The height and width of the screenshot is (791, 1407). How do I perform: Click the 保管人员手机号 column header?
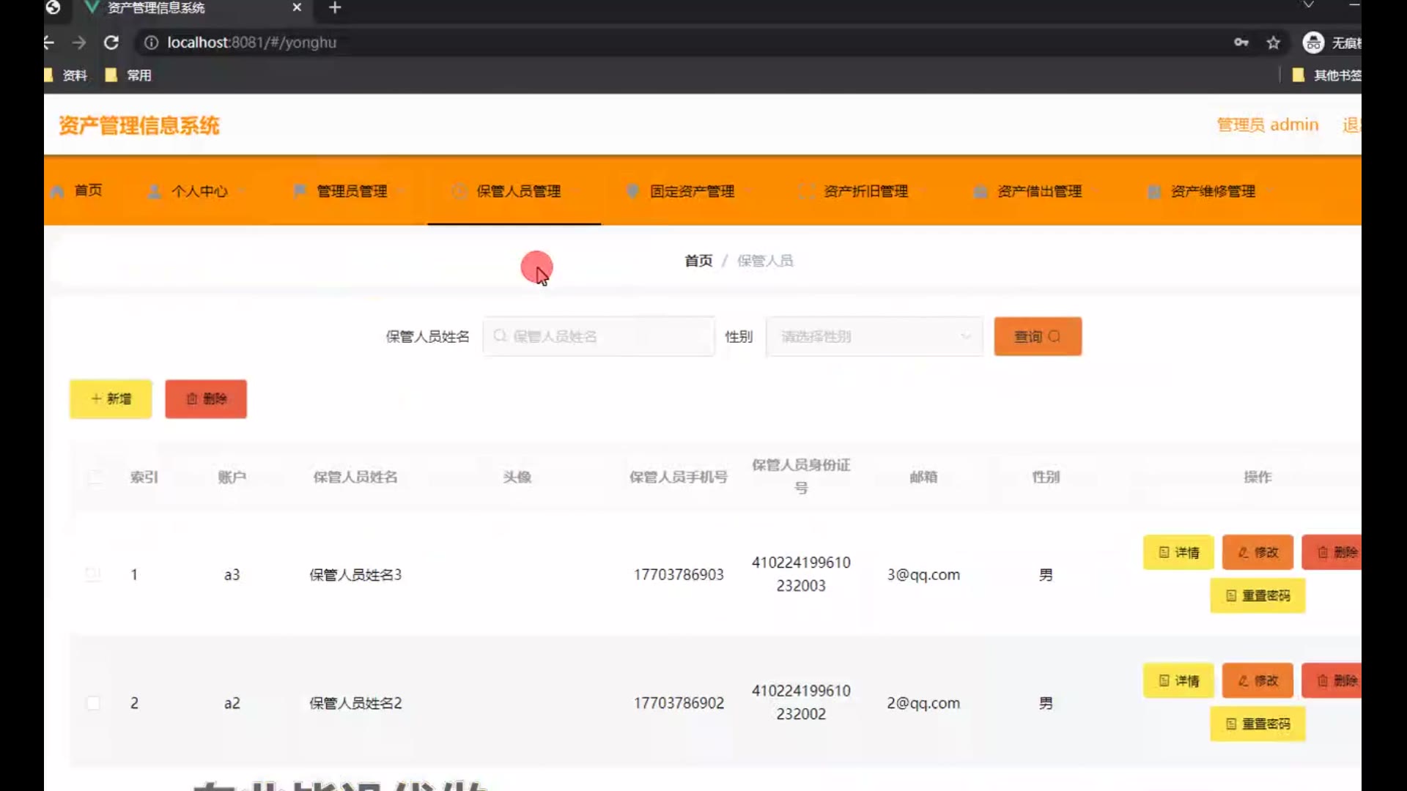tap(679, 477)
